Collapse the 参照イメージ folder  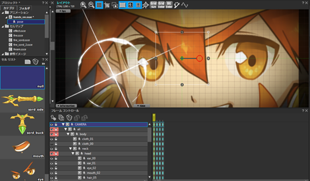(x=3, y=54)
